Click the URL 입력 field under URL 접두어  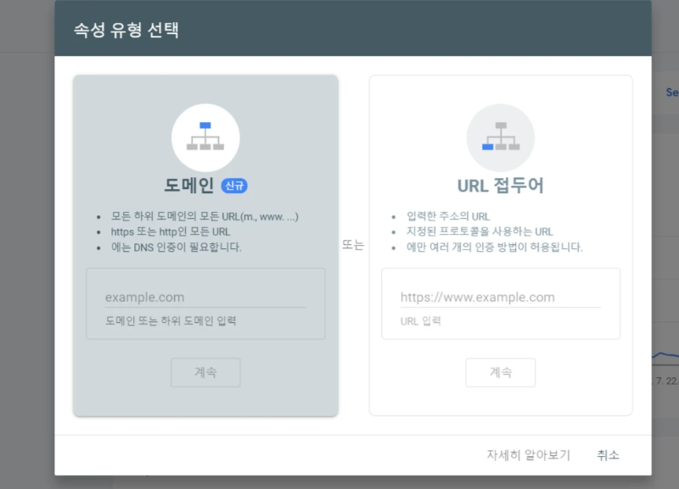(501, 297)
